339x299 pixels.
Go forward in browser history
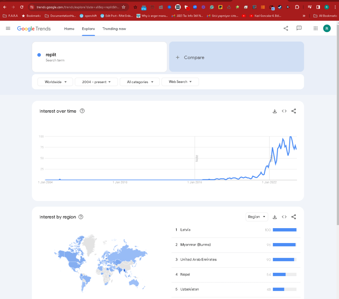pyautogui.click(x=13, y=7)
